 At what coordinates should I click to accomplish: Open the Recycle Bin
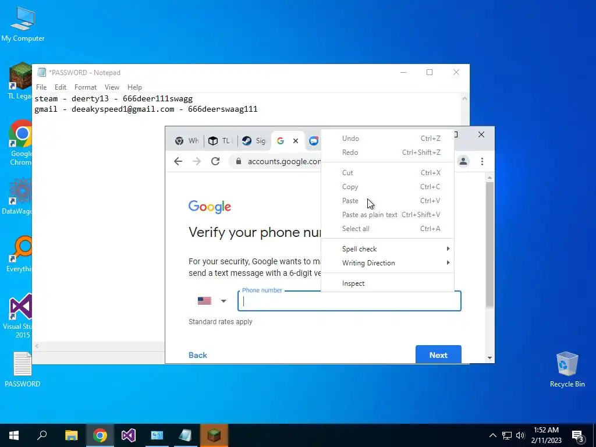(x=567, y=370)
